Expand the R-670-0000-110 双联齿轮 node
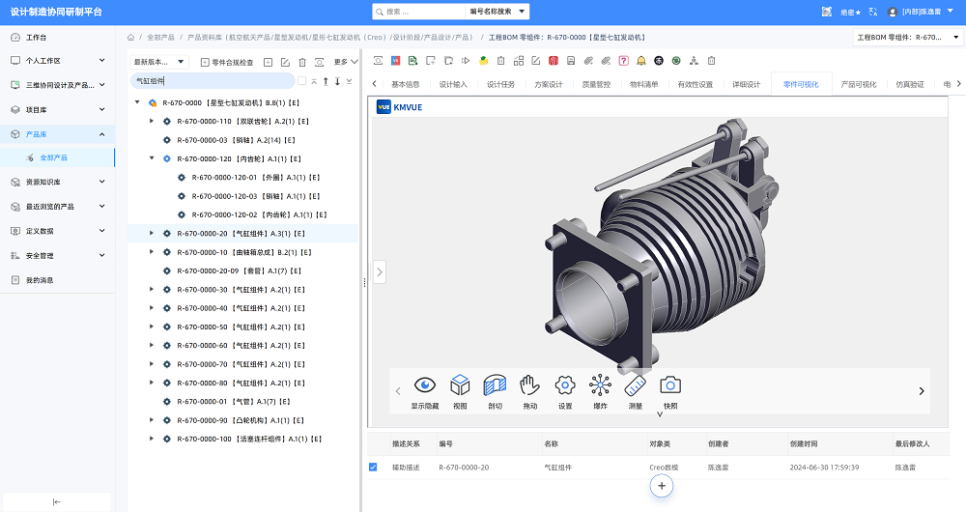This screenshot has height=512, width=966. (x=152, y=122)
